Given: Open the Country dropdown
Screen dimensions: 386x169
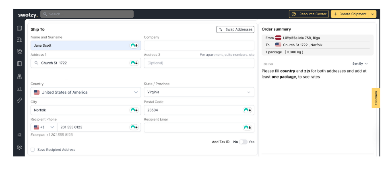Looking at the screenshot, I should pos(86,92).
